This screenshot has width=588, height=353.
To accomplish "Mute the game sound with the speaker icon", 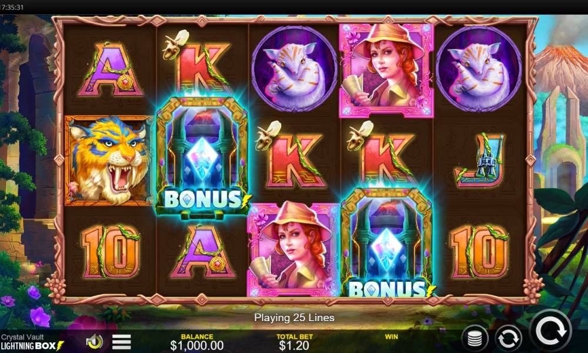I will [95, 342].
